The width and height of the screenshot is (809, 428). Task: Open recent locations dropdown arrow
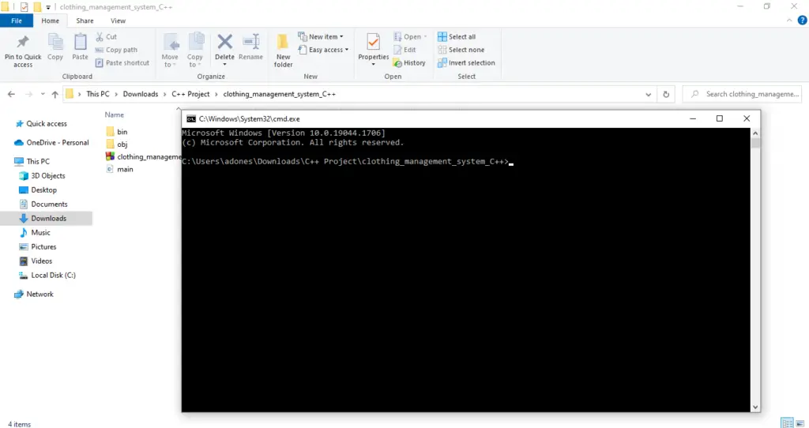pos(43,95)
